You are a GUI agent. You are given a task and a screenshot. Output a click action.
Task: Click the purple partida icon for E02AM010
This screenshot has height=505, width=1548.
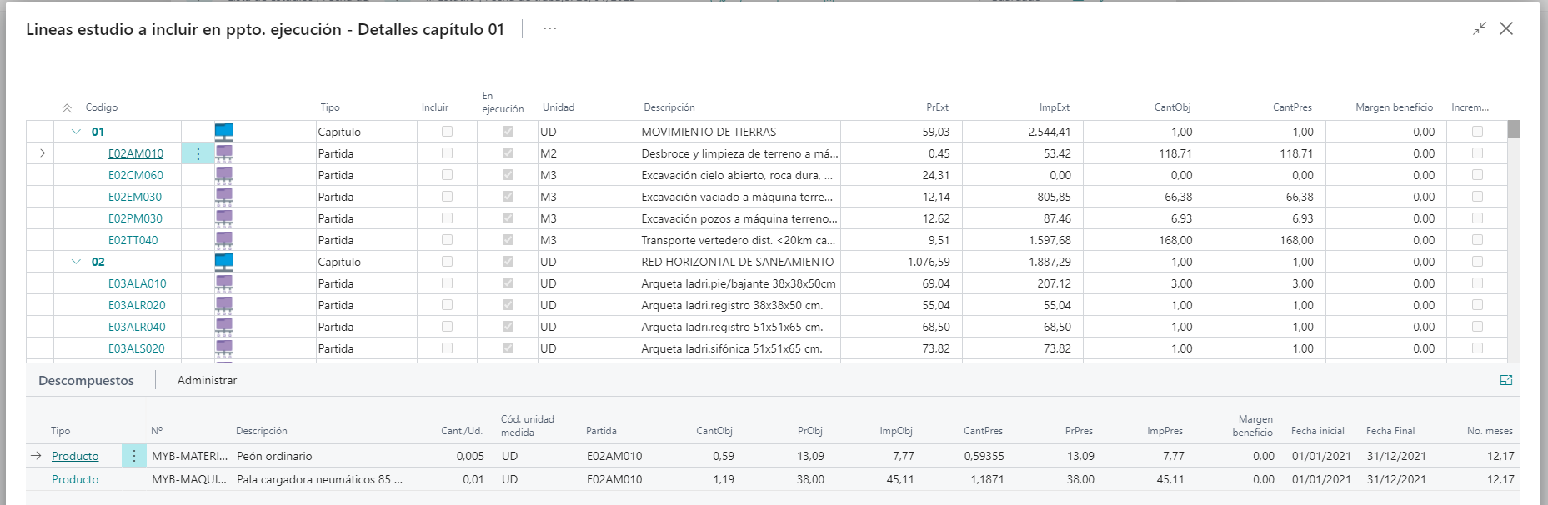coord(224,153)
